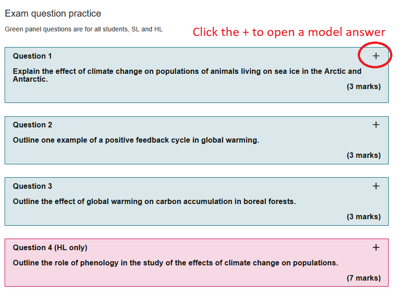Image resolution: width=403 pixels, height=300 pixels.
Task: Click the phenology question text in pink panel
Action: 176,263
